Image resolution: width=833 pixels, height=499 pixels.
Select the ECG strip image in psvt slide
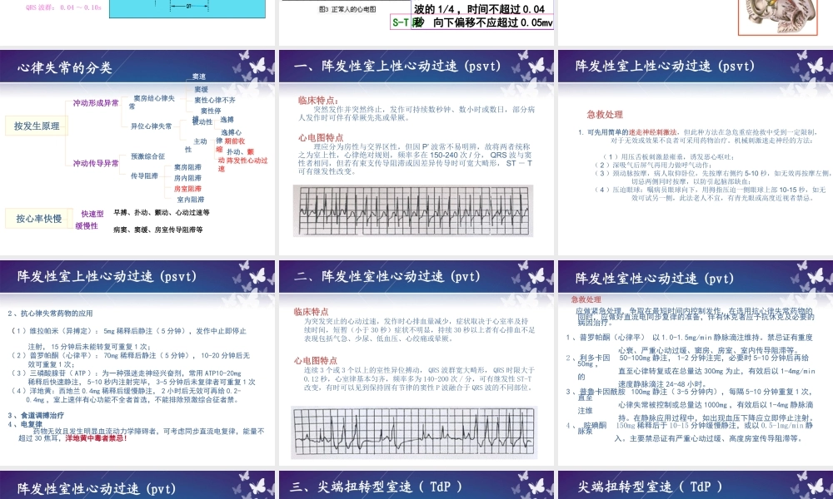413,210
